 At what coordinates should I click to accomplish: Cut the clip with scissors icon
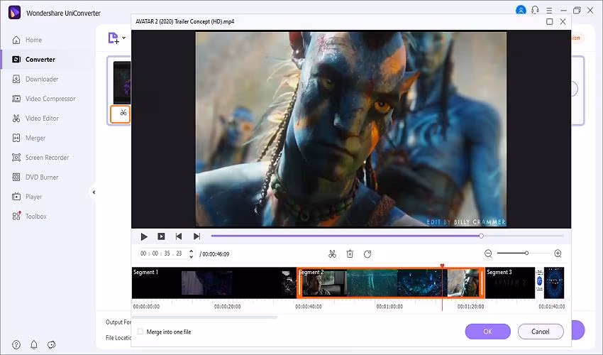pyautogui.click(x=332, y=253)
